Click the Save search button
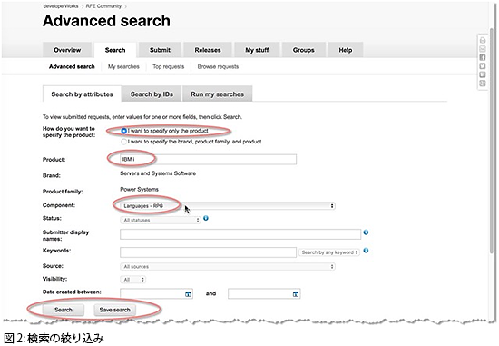499x346 pixels. click(115, 310)
